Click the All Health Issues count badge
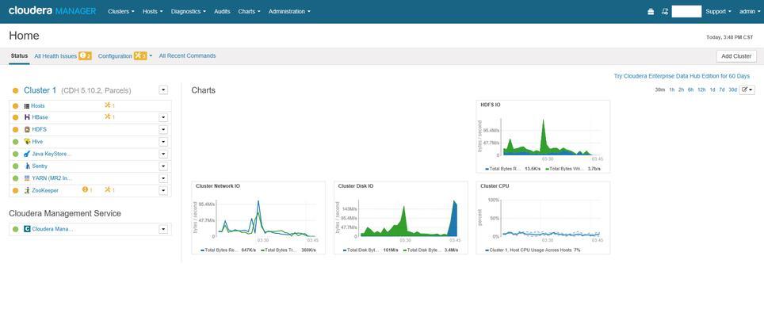 click(x=85, y=56)
